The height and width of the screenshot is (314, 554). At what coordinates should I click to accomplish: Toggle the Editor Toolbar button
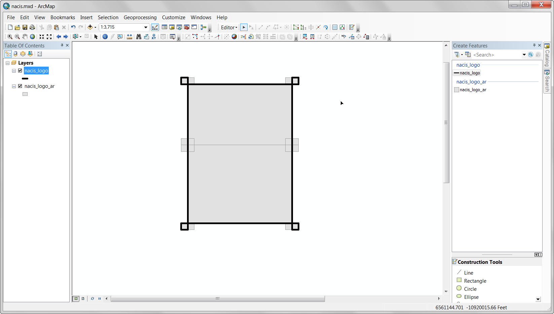pos(155,27)
